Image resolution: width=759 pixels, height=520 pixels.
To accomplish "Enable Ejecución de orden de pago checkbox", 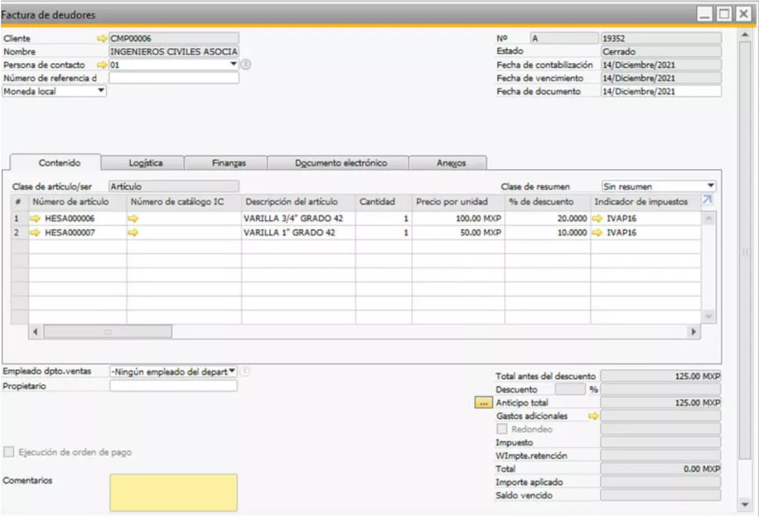I will tap(8, 452).
